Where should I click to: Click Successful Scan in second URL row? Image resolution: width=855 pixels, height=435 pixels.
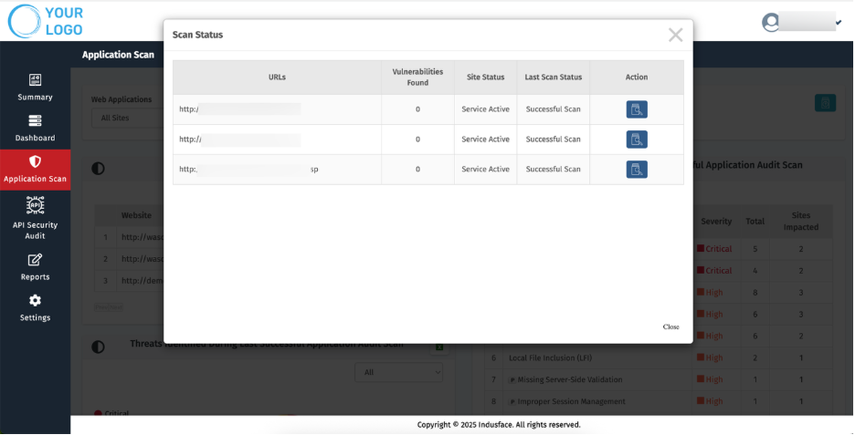553,140
